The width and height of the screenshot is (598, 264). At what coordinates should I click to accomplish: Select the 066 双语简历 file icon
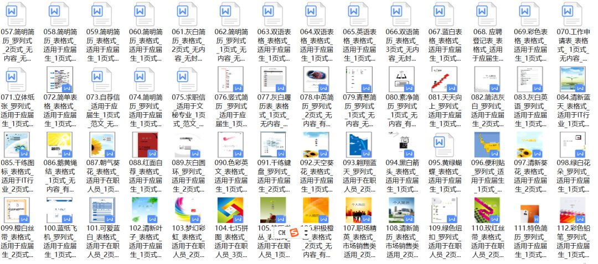(401, 14)
